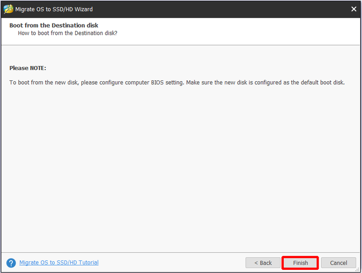
Task: Cancel the migration wizard
Action: [338, 263]
